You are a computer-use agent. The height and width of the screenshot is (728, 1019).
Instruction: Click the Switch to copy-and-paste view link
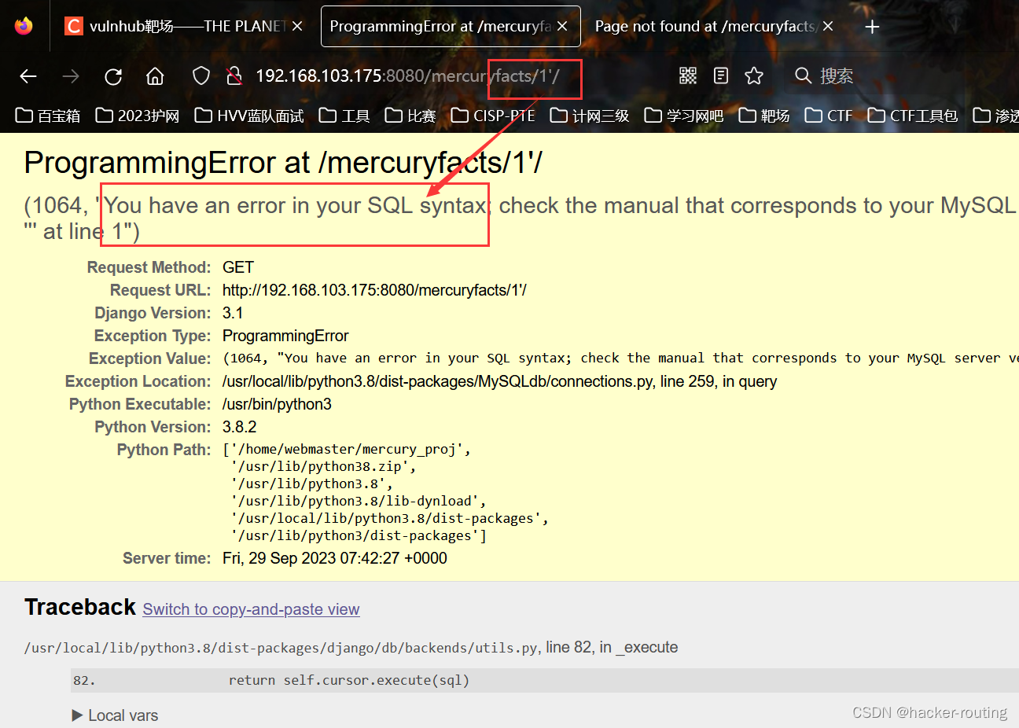251,609
